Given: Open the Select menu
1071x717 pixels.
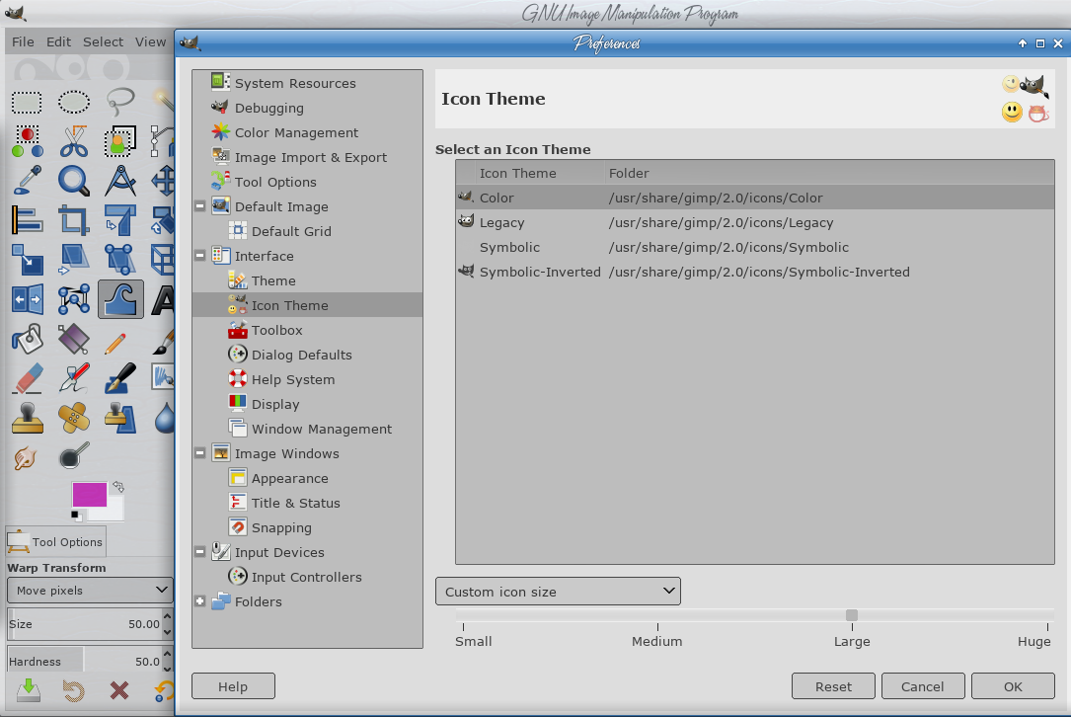Looking at the screenshot, I should 103,41.
